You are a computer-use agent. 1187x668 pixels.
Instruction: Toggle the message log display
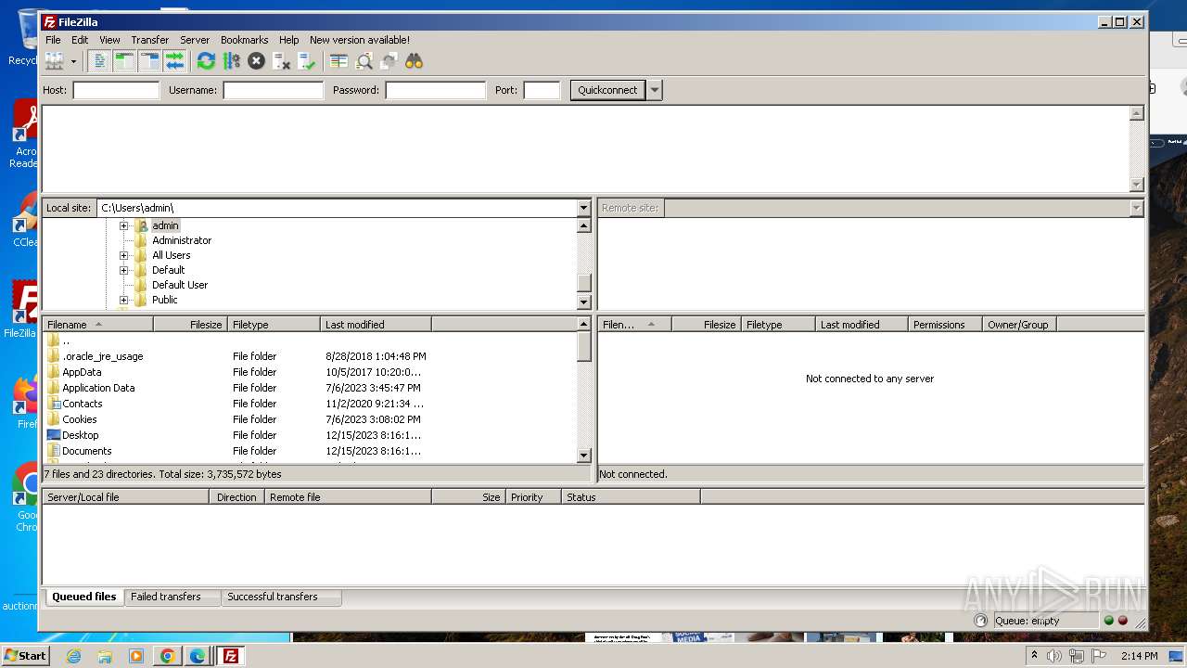(99, 61)
